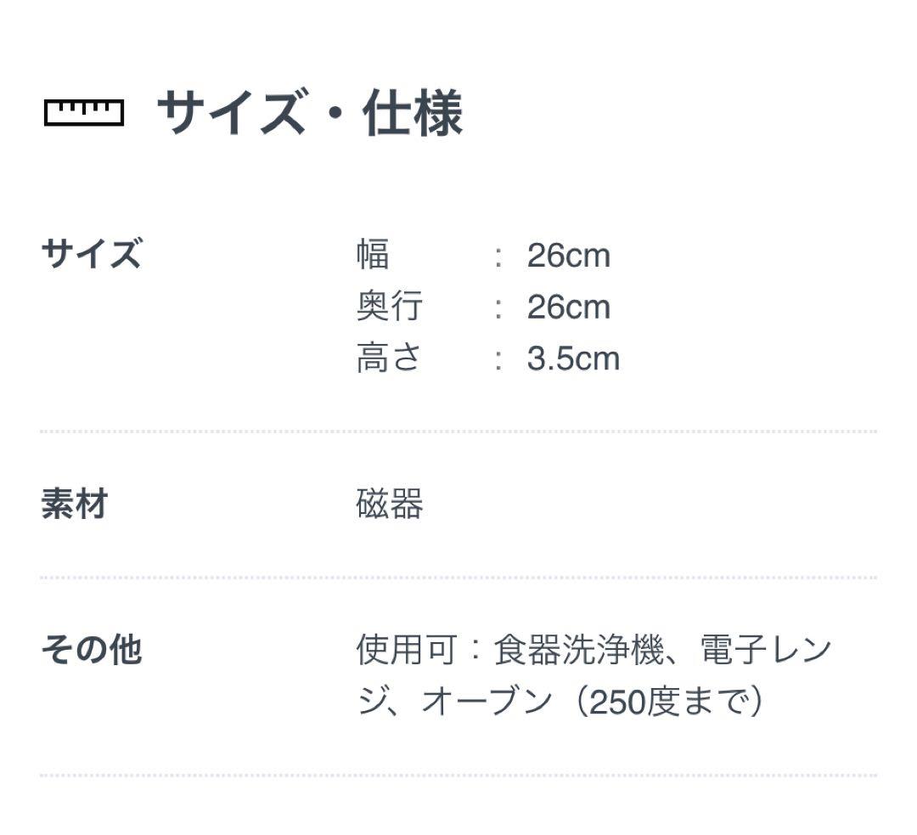
Task: Click the colon after the 幅 label
Action: 499,257
